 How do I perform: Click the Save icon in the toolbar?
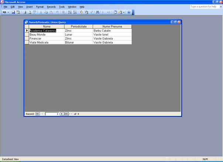(13, 12)
